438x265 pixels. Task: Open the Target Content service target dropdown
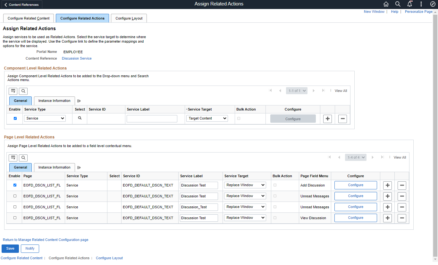point(207,118)
